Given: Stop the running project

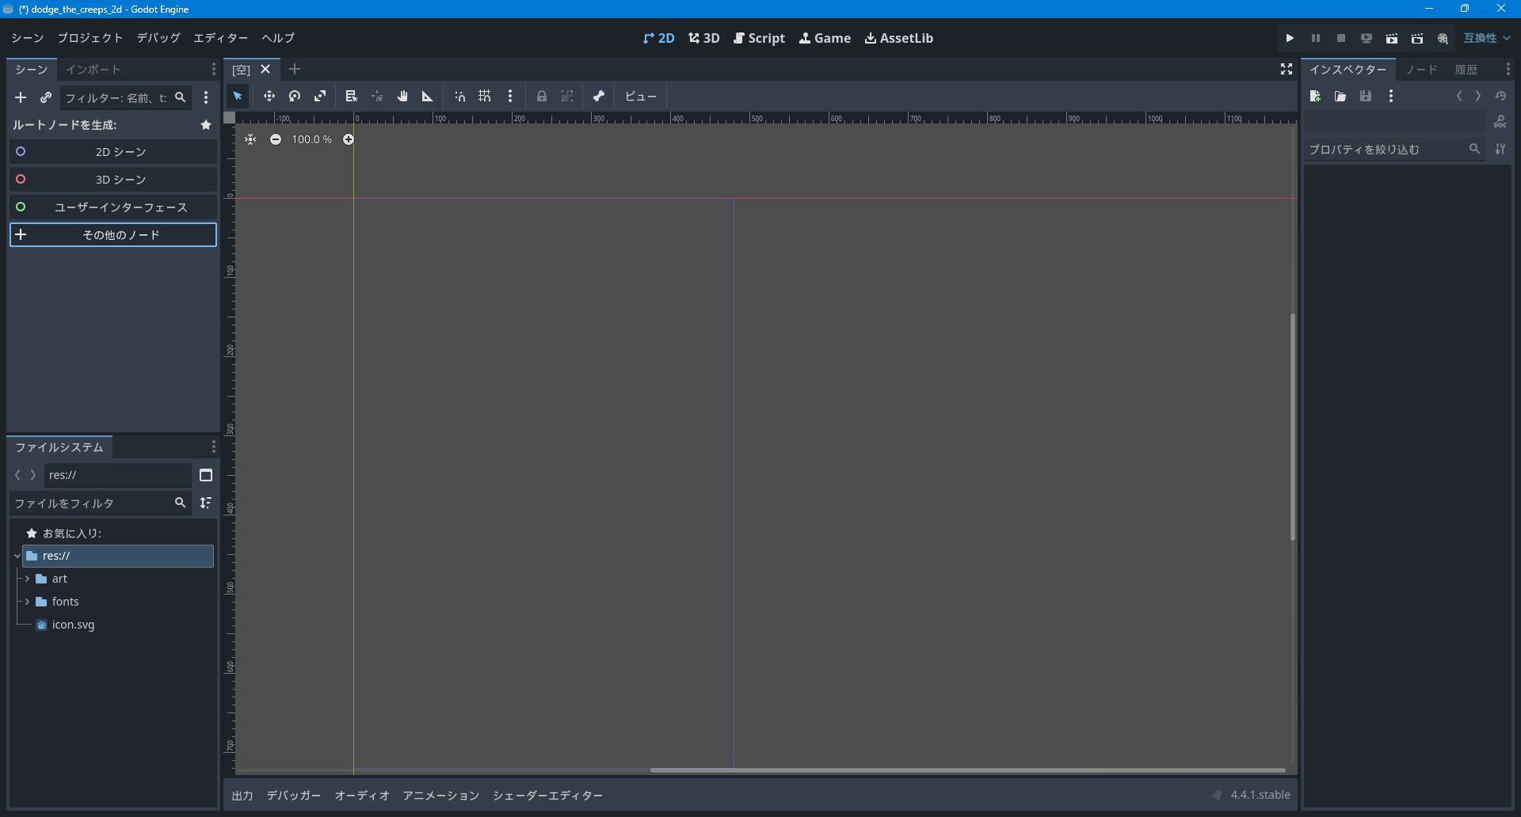Looking at the screenshot, I should tap(1341, 38).
